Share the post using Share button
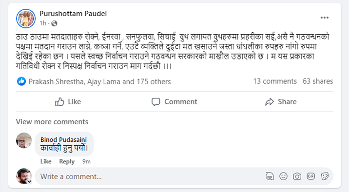Screen dimensions: 349x192 [x=281, y=102]
